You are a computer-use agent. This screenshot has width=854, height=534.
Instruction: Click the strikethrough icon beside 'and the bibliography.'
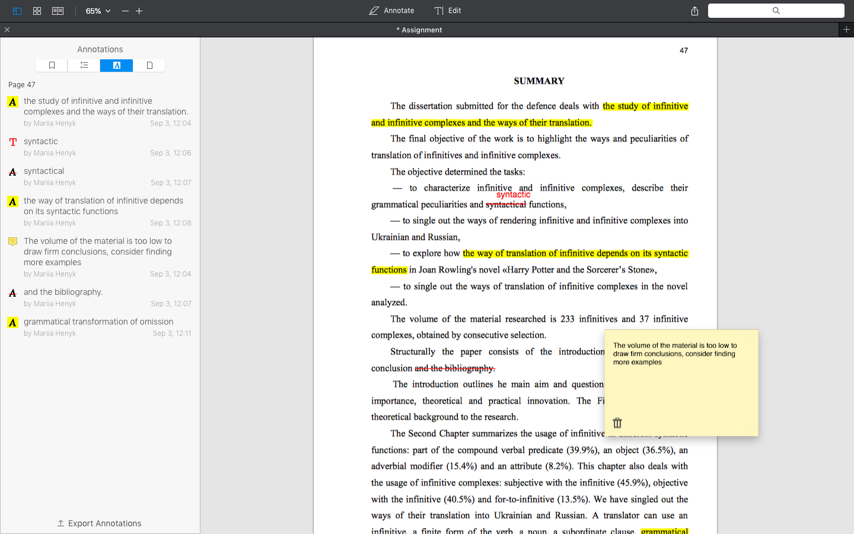click(12, 293)
